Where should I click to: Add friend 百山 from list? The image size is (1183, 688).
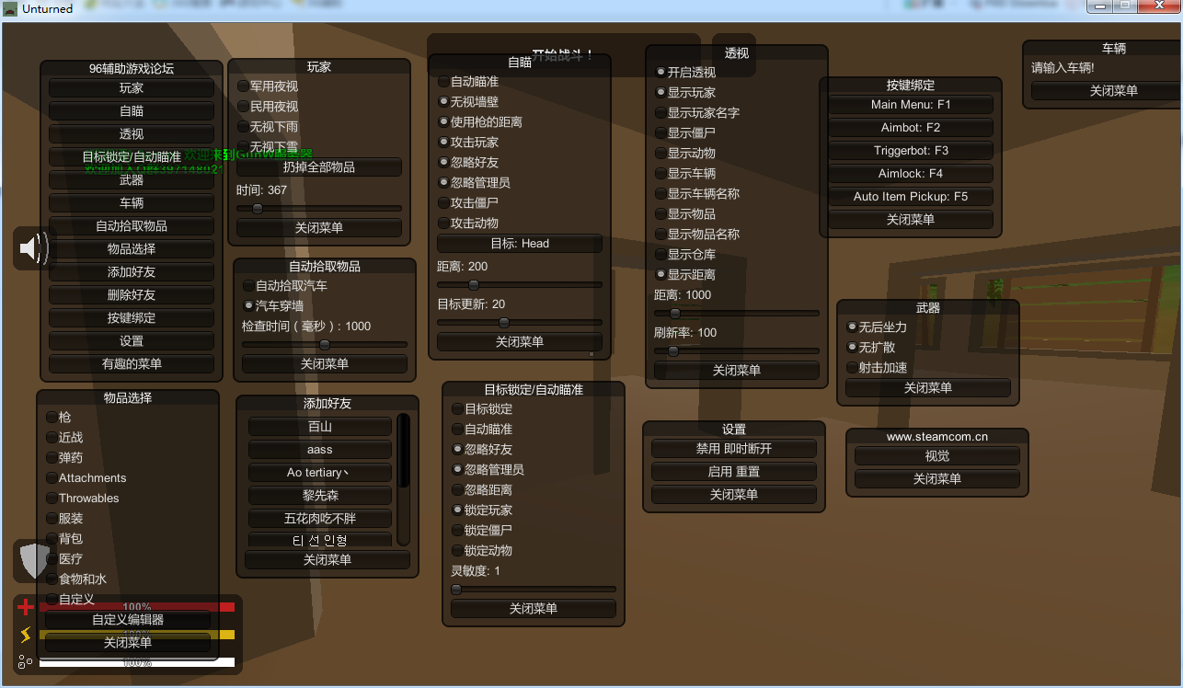pos(320,427)
